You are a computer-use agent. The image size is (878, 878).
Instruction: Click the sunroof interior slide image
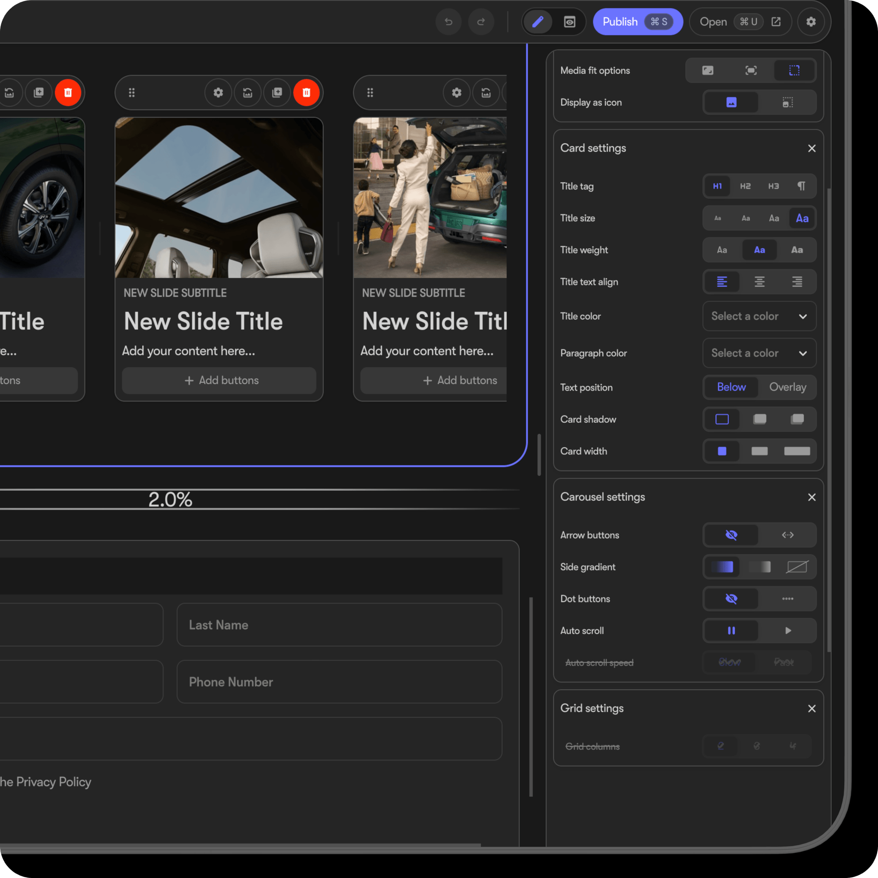click(x=219, y=198)
